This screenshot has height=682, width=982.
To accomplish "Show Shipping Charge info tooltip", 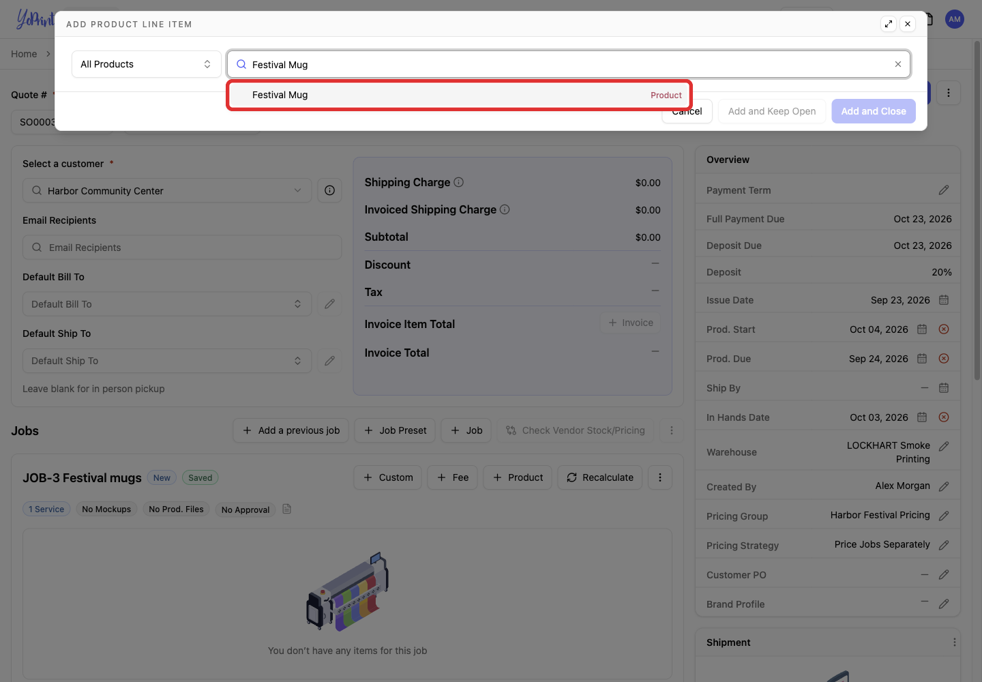I will pyautogui.click(x=459, y=182).
